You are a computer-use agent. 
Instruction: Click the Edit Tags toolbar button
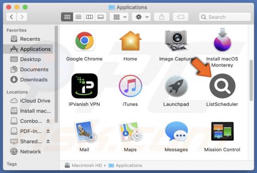point(180,17)
